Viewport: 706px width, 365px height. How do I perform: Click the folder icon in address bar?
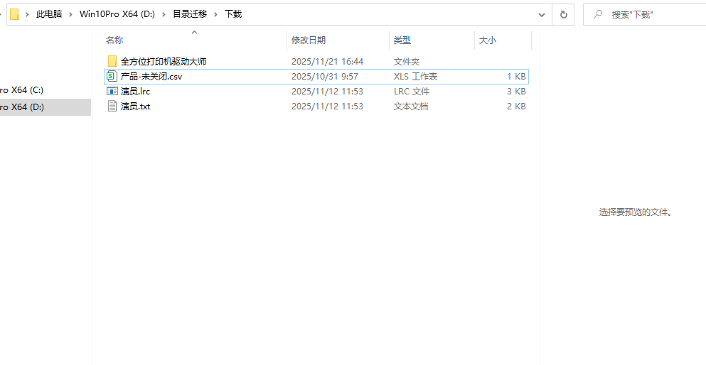pos(14,14)
